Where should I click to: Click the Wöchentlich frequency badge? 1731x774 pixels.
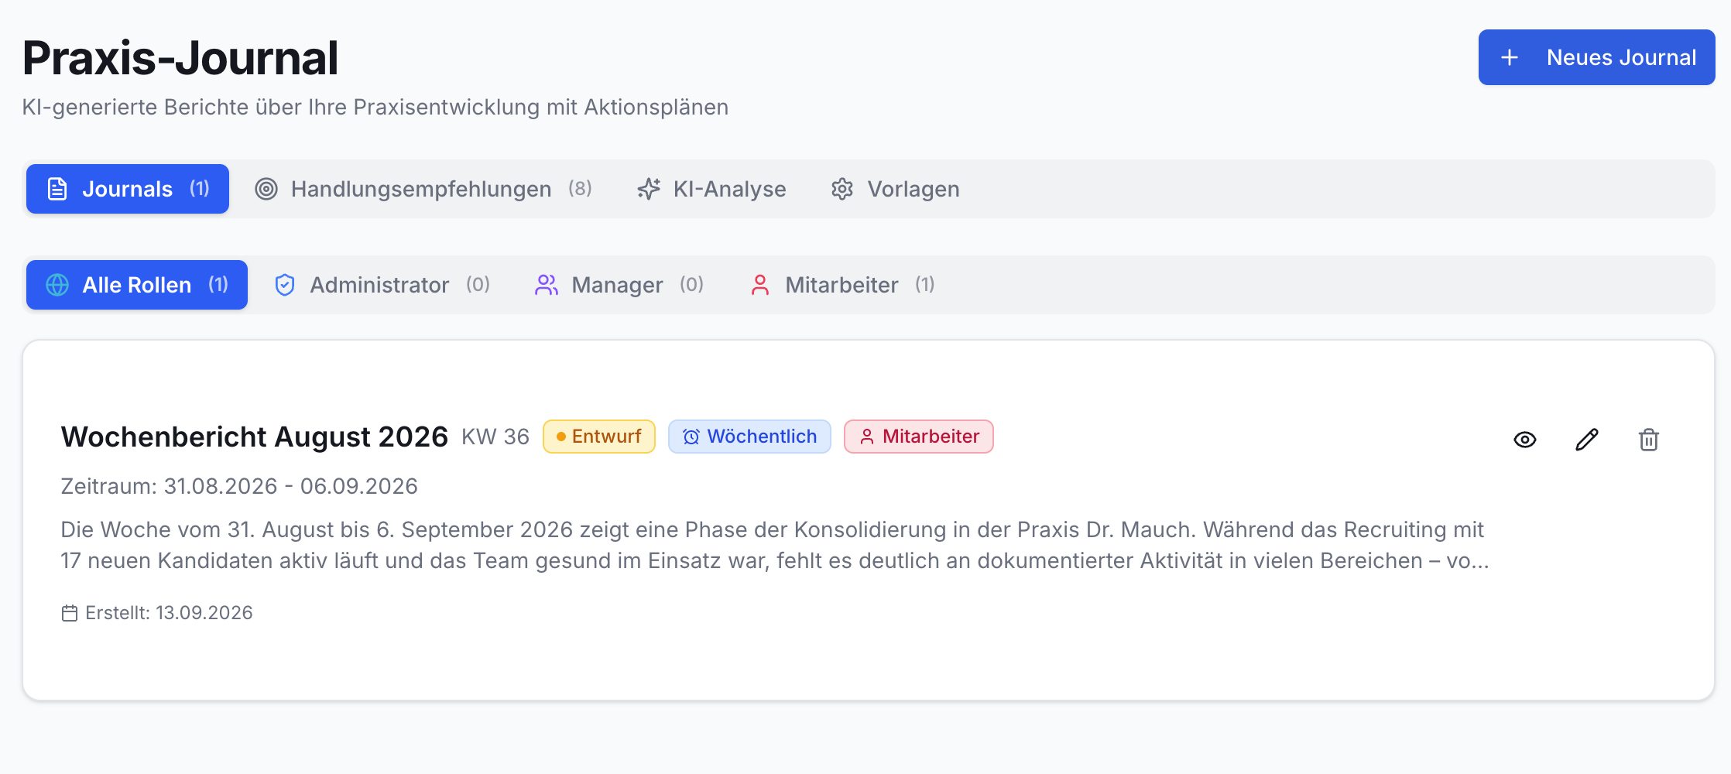click(x=749, y=437)
